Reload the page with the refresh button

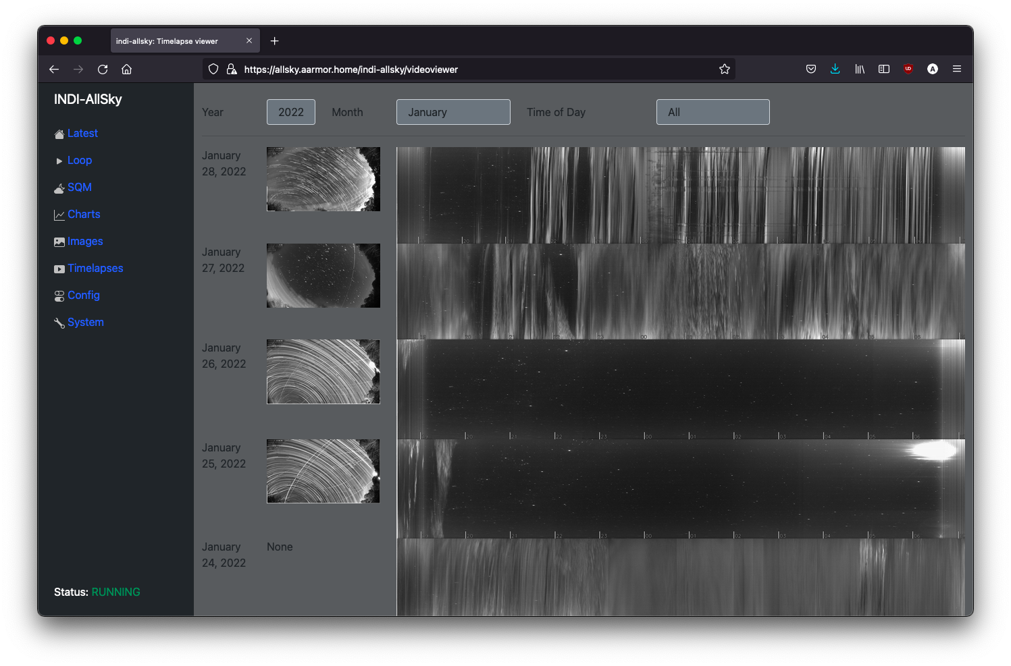pos(103,69)
